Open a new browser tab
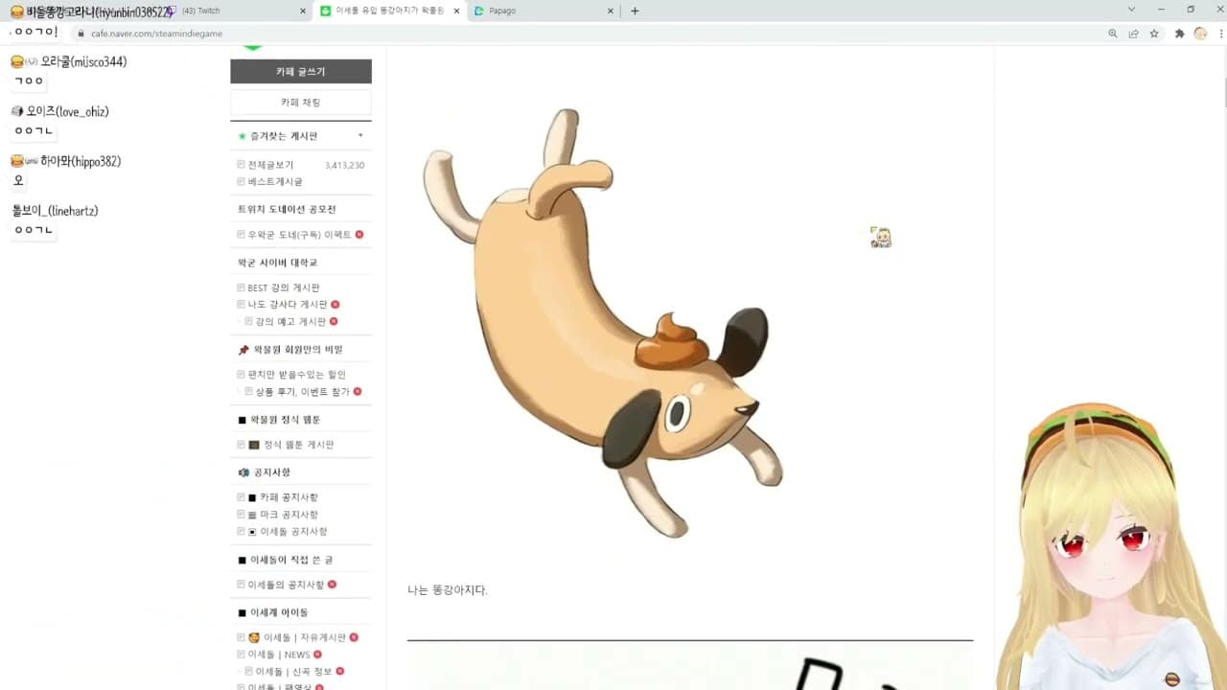The image size is (1227, 690). [x=635, y=11]
